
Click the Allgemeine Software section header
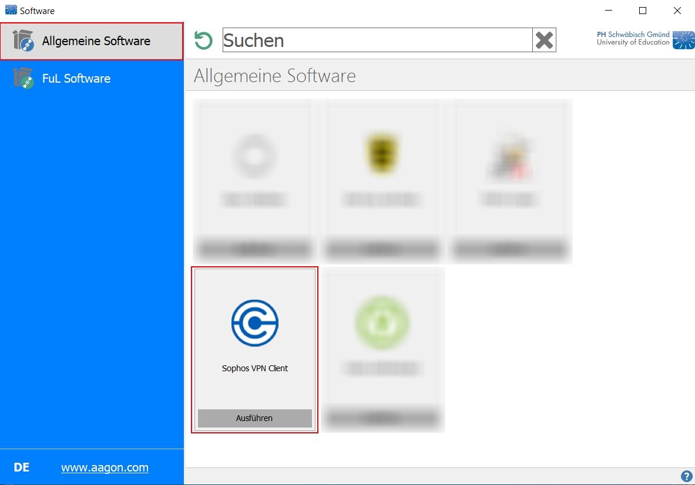274,75
